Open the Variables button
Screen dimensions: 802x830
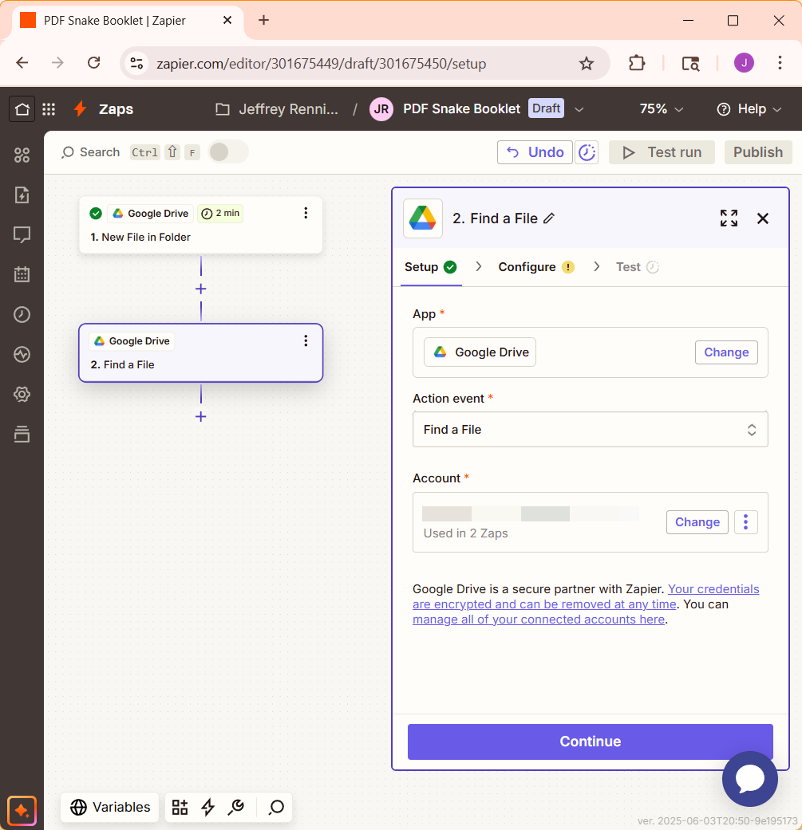coord(109,807)
